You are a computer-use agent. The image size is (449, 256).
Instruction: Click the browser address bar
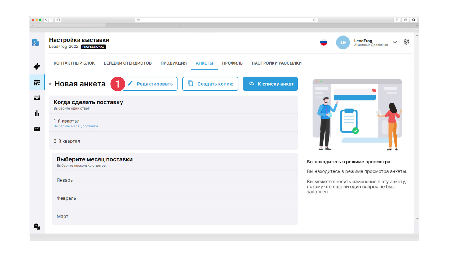click(226, 20)
